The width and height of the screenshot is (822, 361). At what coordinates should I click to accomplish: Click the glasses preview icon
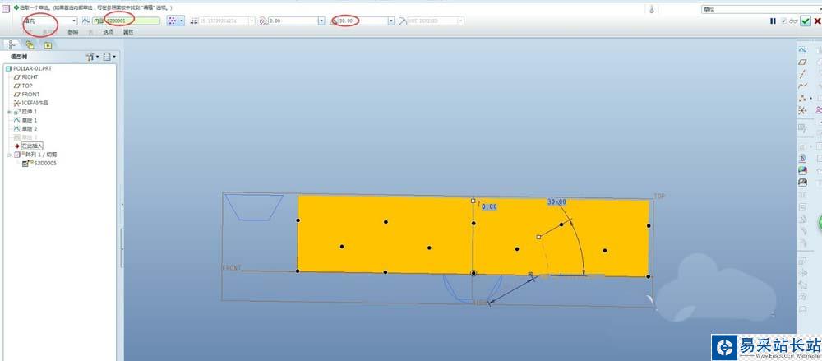click(792, 21)
